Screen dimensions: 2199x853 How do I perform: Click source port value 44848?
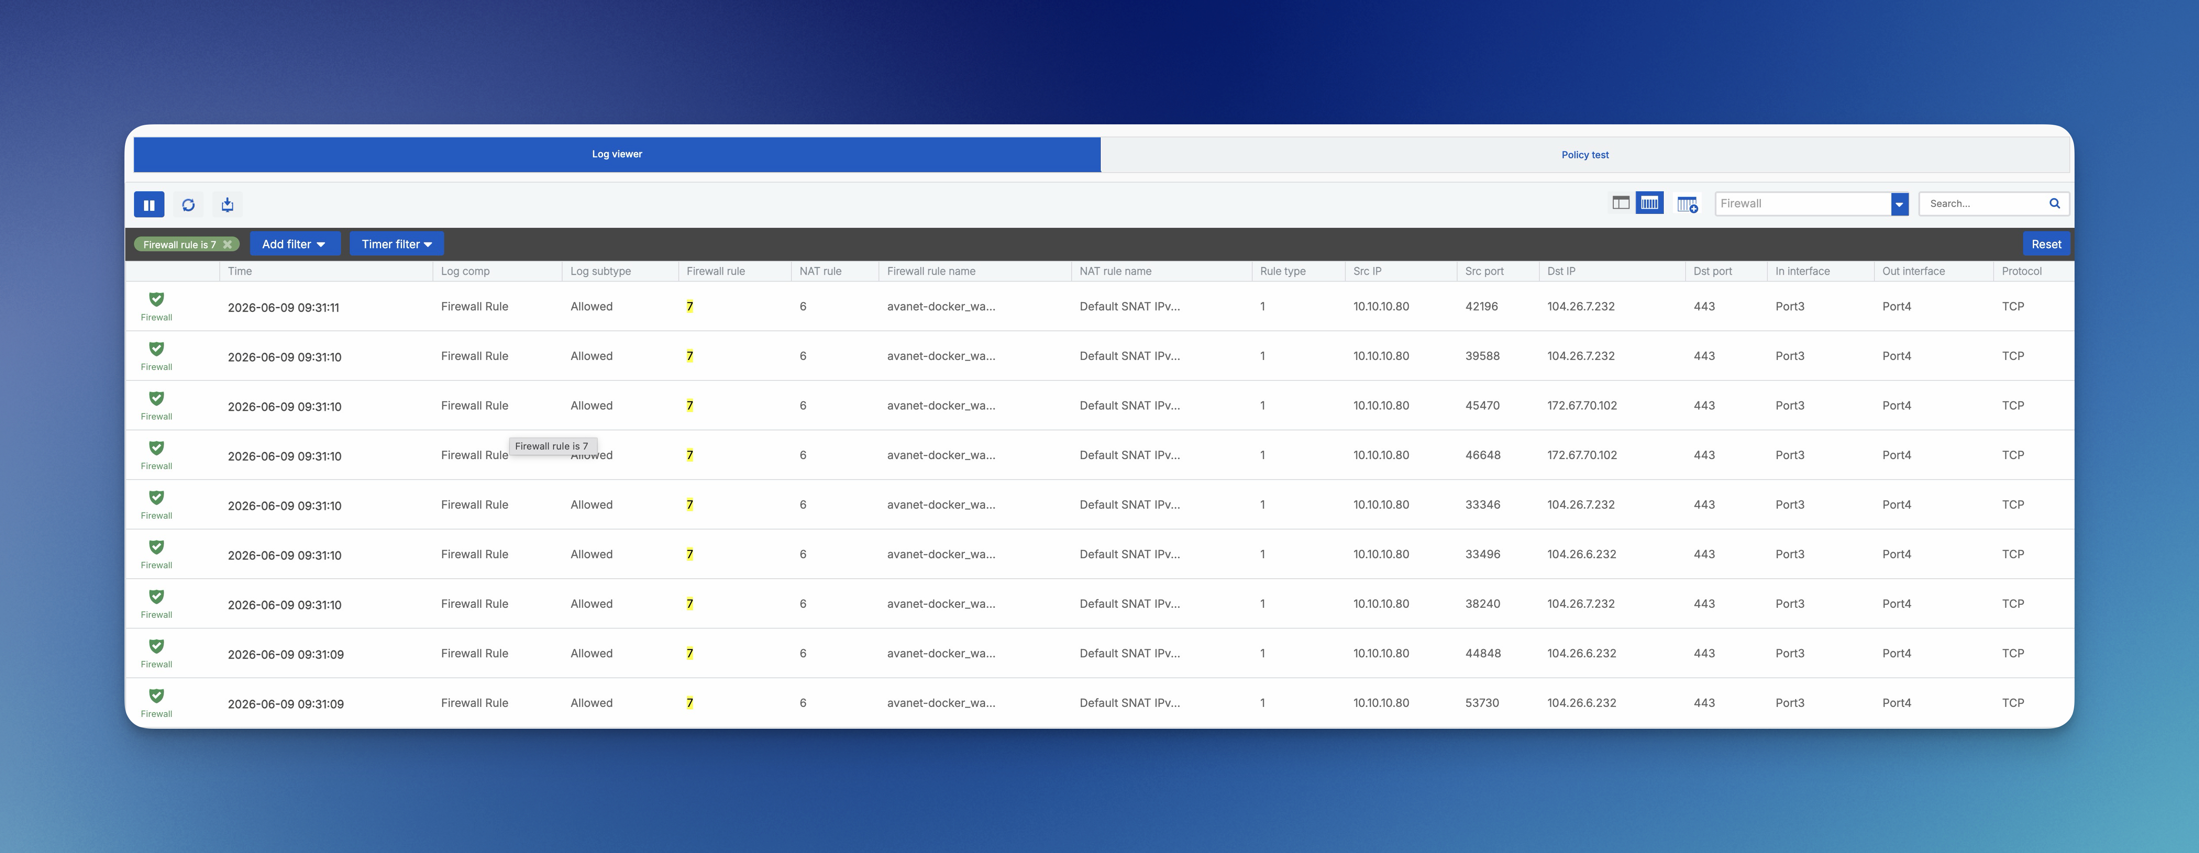pyautogui.click(x=1483, y=653)
